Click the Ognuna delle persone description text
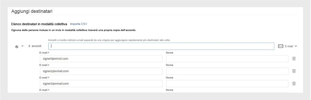Viewport: 311px width, 100px height. [x=74, y=30]
